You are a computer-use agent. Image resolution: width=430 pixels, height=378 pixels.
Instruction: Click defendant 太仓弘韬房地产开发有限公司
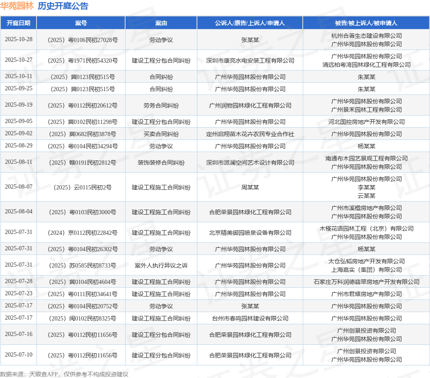point(366,261)
